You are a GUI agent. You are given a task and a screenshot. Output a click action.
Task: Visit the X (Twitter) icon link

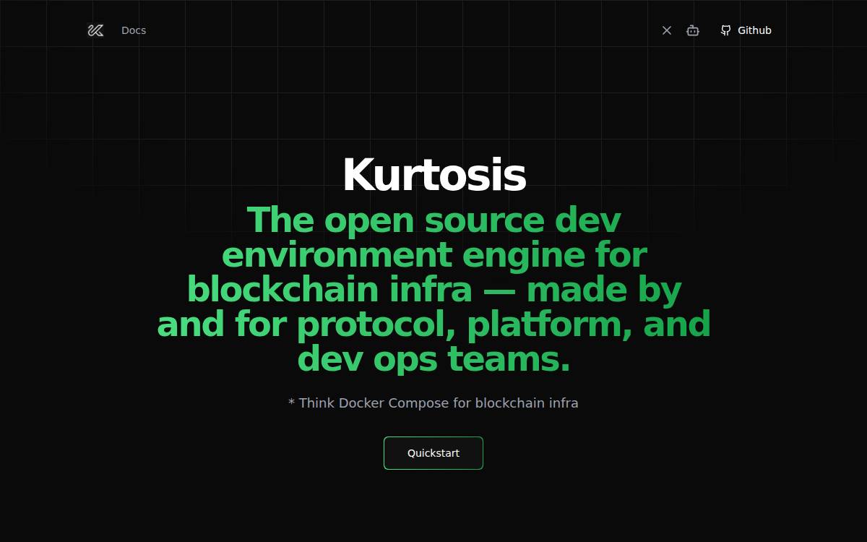(x=667, y=30)
